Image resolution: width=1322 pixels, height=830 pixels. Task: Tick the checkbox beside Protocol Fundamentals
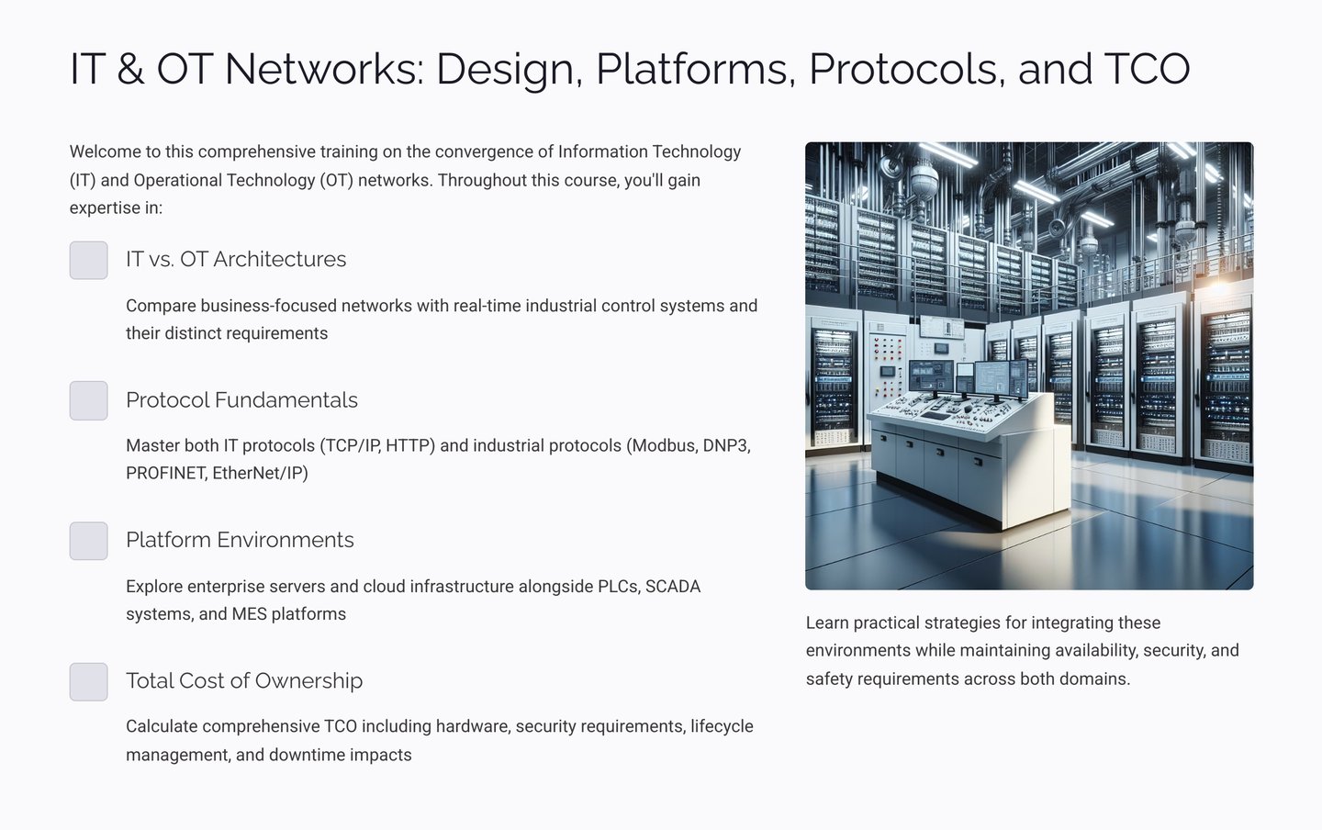click(x=88, y=400)
